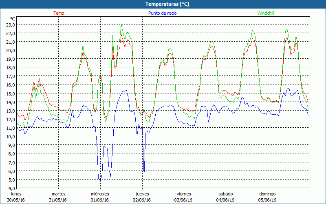326x204 pixels.
Task: Click the 10,0 value on the temperature axis
Action: (x=10, y=136)
